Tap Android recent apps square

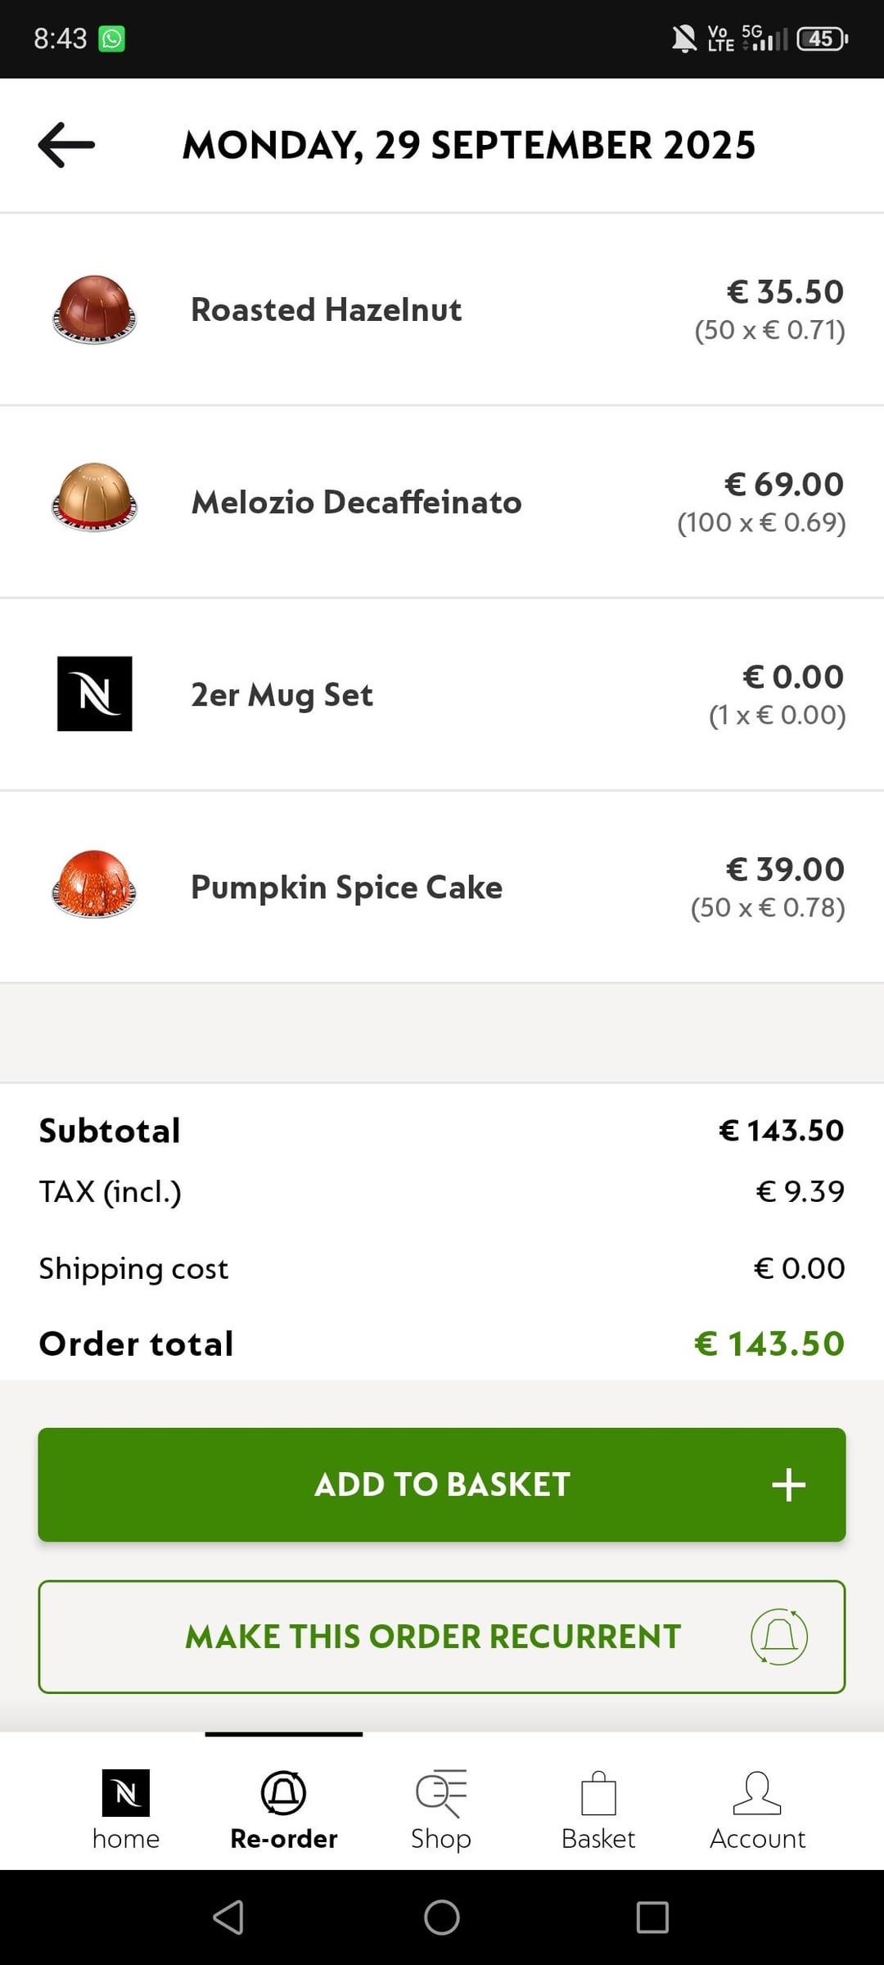652,1917
